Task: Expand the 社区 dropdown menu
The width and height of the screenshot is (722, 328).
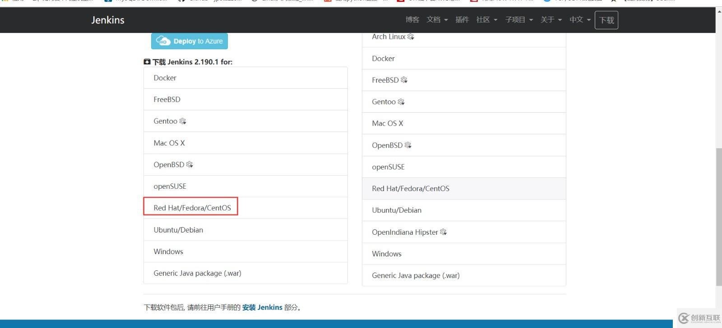Action: pyautogui.click(x=487, y=20)
